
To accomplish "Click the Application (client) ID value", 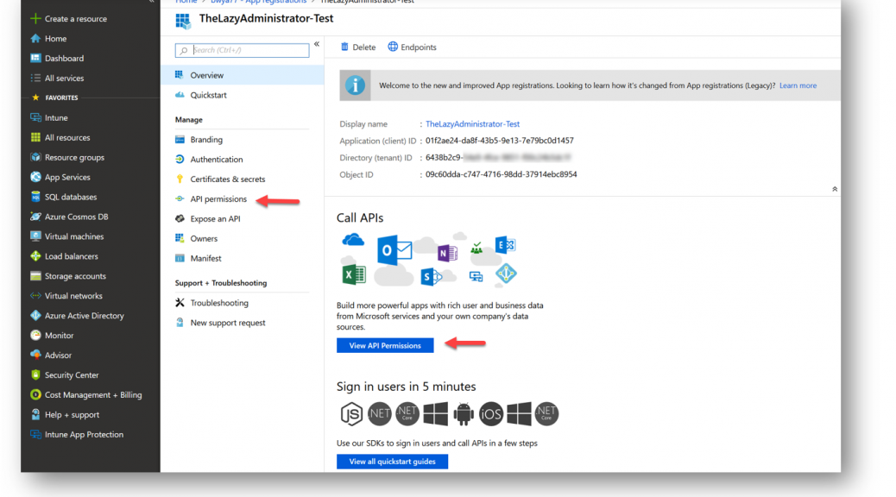I will point(500,141).
